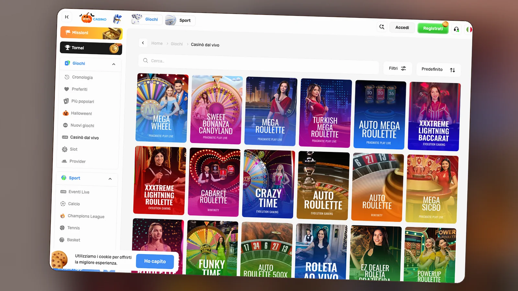The width and height of the screenshot is (518, 291).
Task: Click the Accedi login button
Action: coord(402,27)
